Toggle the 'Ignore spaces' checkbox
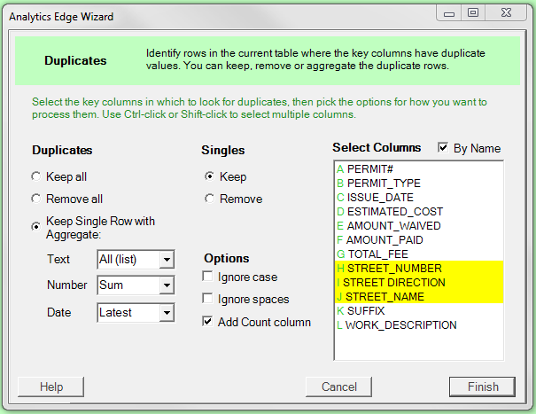The height and width of the screenshot is (414, 536). click(206, 300)
